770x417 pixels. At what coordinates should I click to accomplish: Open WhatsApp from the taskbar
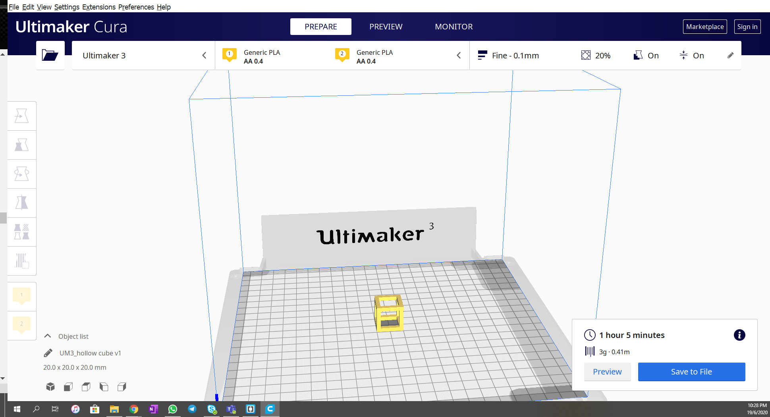tap(173, 409)
